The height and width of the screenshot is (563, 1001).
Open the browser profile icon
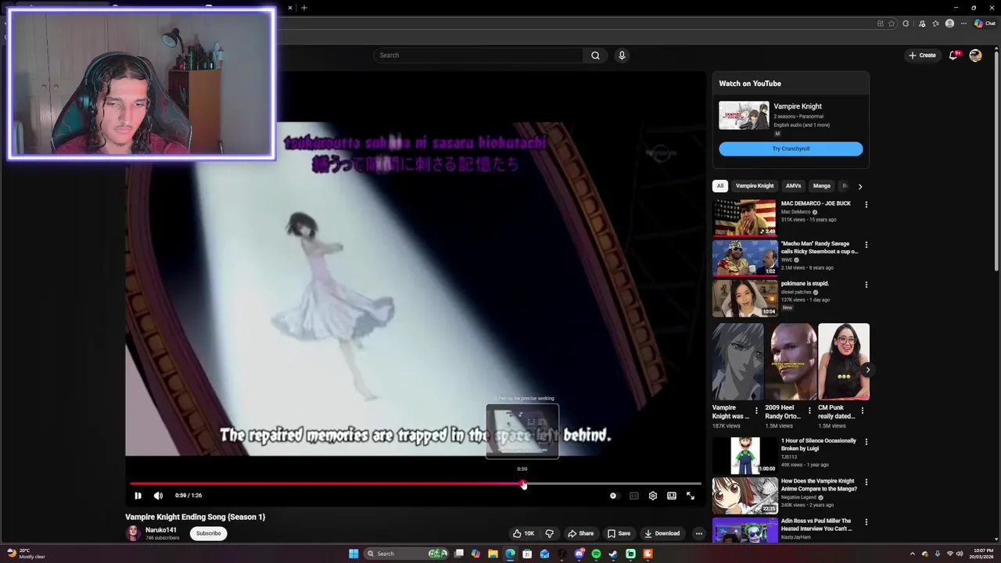coord(949,23)
